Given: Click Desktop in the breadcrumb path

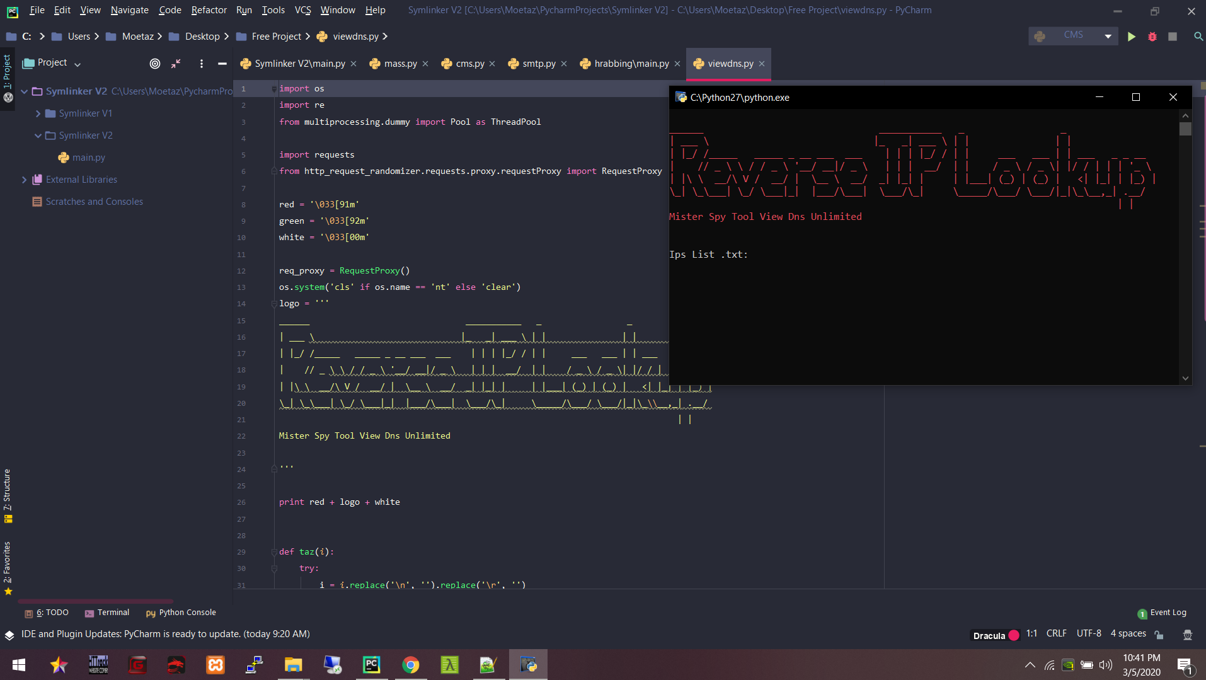Looking at the screenshot, I should click(x=202, y=37).
